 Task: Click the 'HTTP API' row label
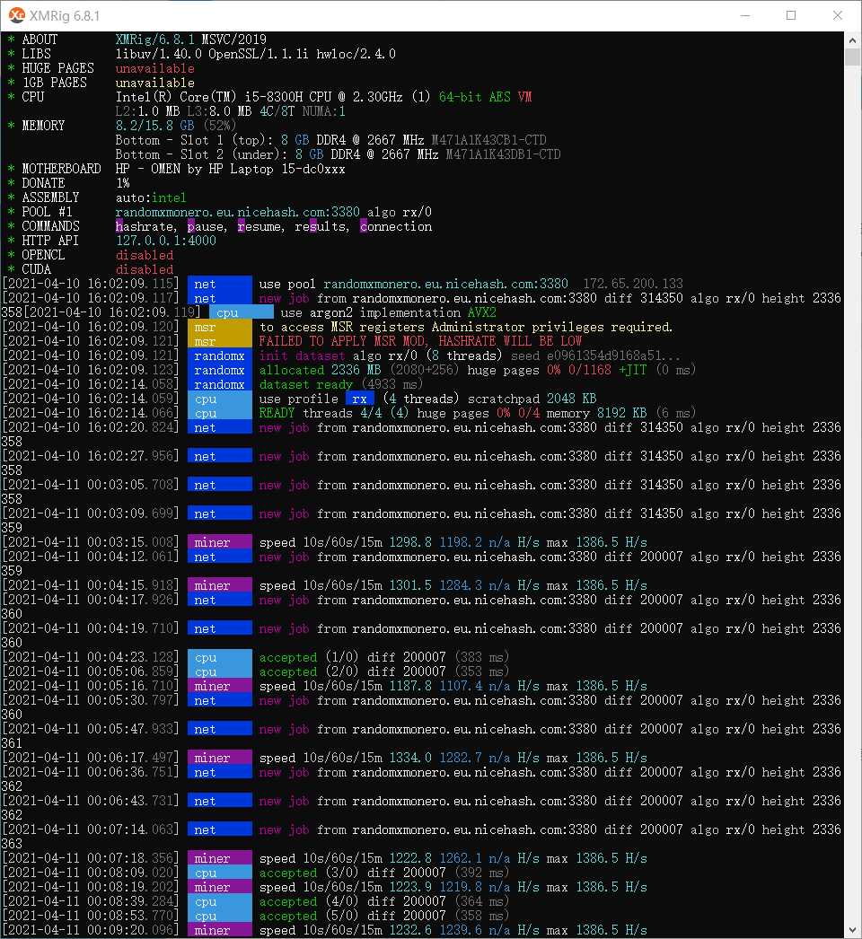(x=50, y=241)
